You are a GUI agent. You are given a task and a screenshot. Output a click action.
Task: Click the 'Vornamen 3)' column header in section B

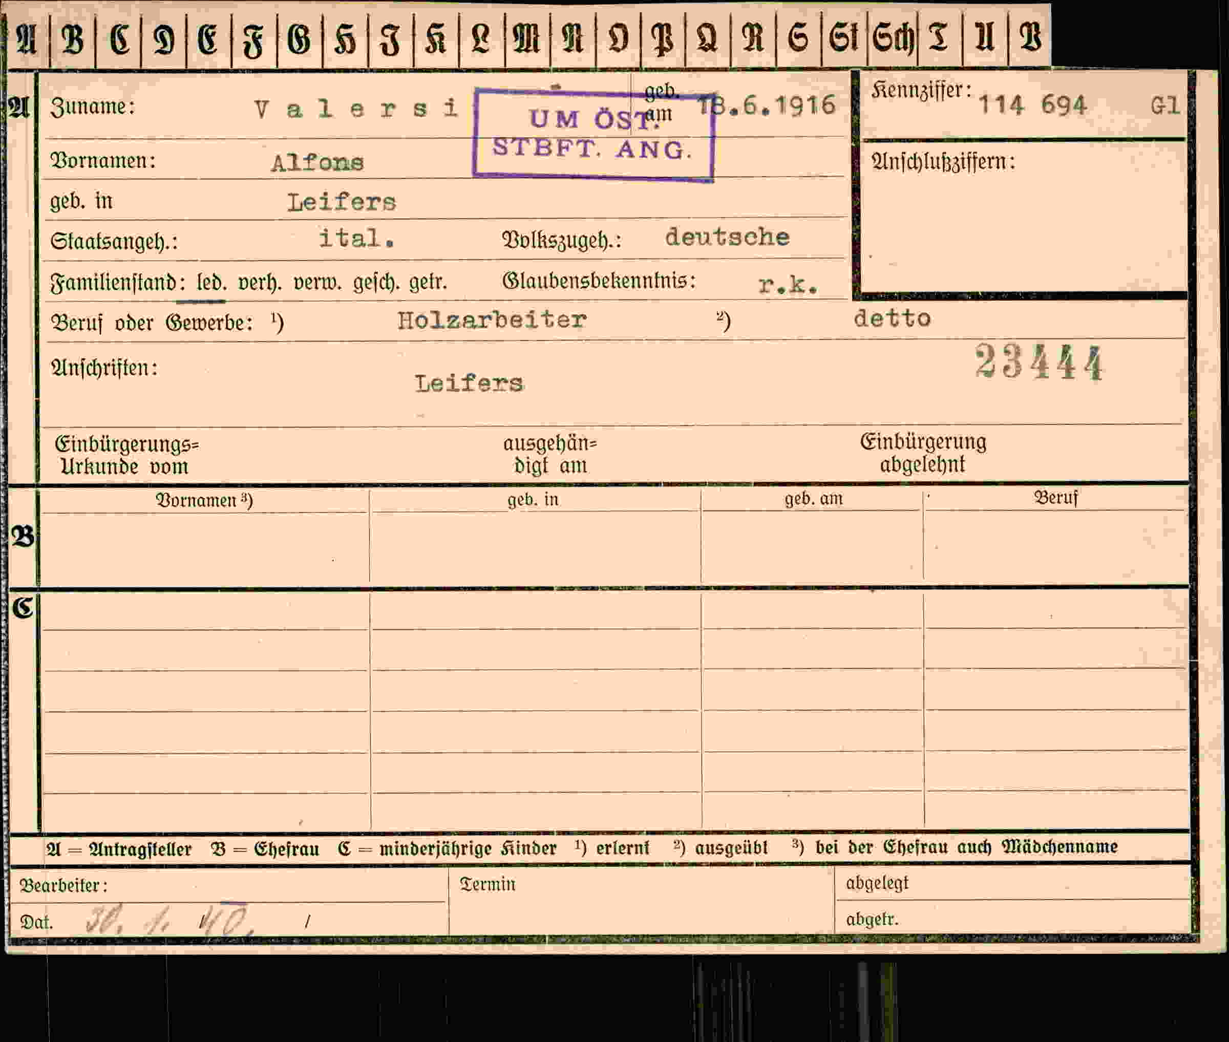[x=204, y=500]
